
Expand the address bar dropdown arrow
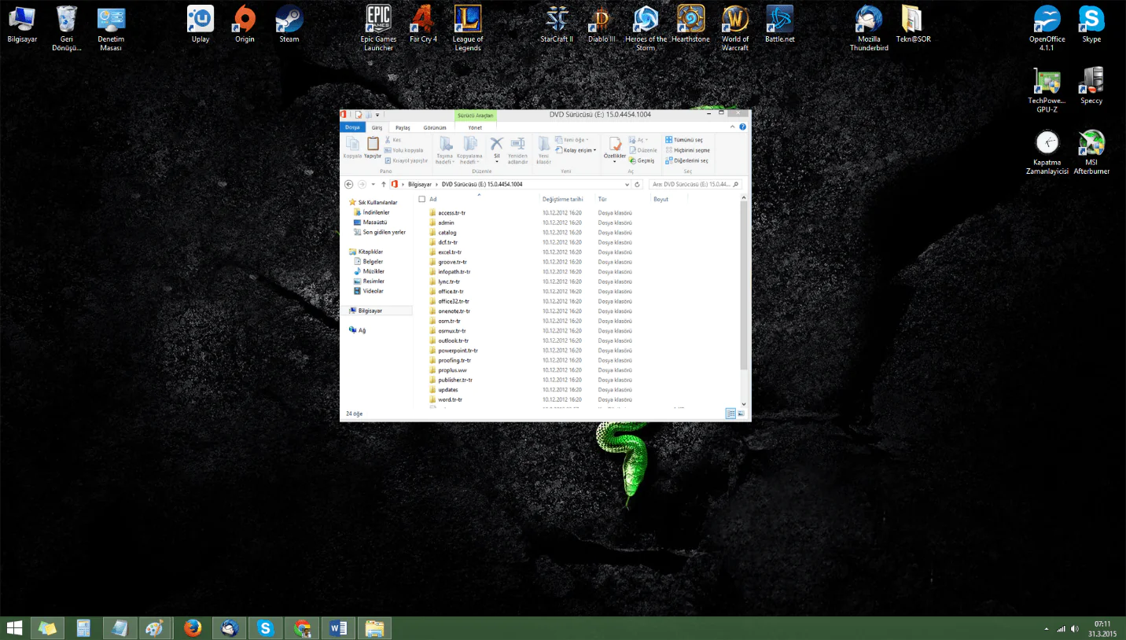pos(627,183)
